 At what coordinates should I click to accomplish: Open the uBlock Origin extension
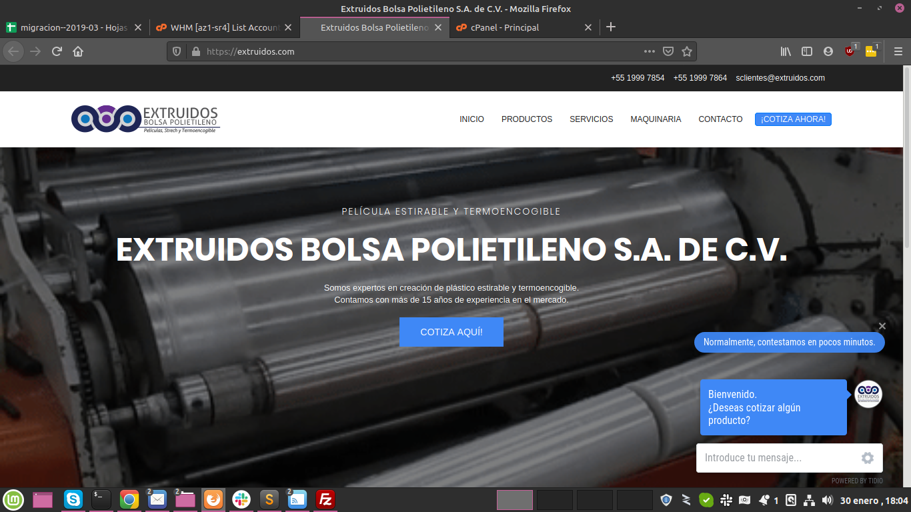click(x=850, y=51)
